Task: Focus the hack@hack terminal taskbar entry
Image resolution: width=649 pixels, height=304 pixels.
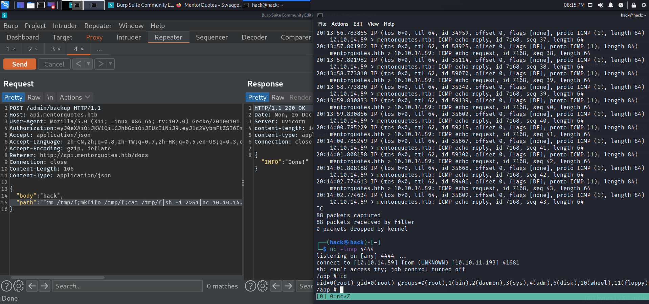Action: click(276, 5)
